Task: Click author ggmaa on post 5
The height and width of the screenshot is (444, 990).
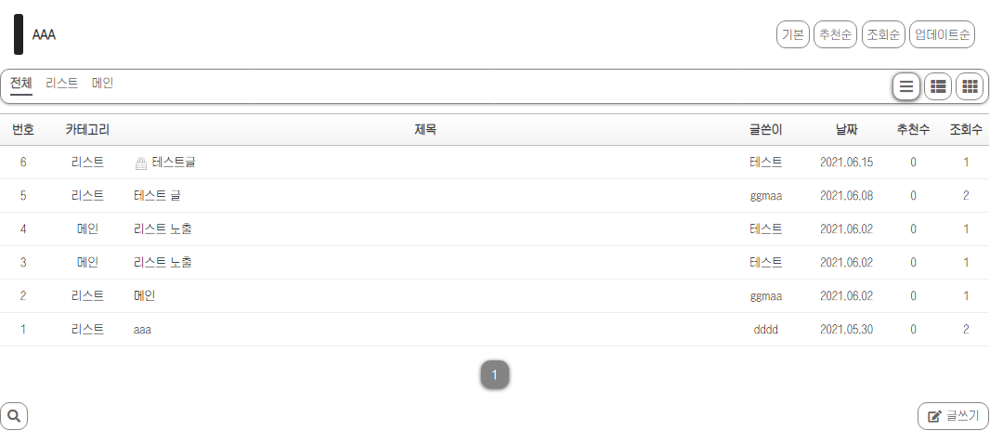Action: point(766,196)
